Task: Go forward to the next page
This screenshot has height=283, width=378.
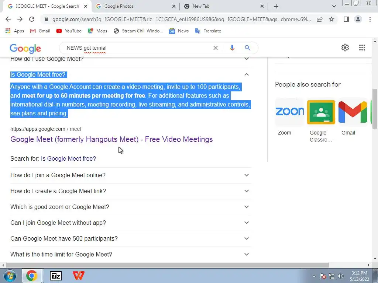Action: (20, 19)
